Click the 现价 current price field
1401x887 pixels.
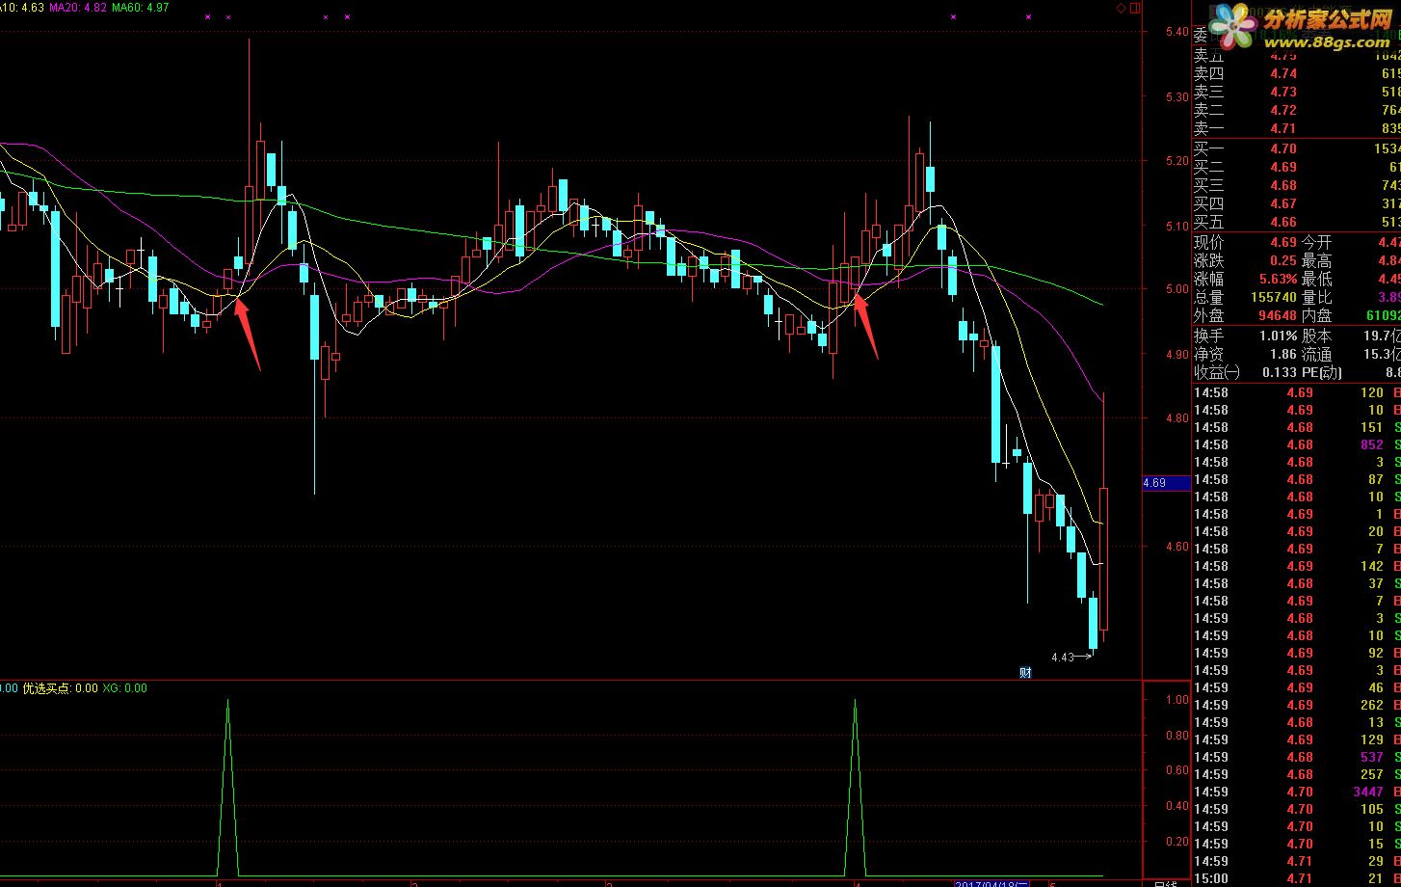(x=1245, y=242)
